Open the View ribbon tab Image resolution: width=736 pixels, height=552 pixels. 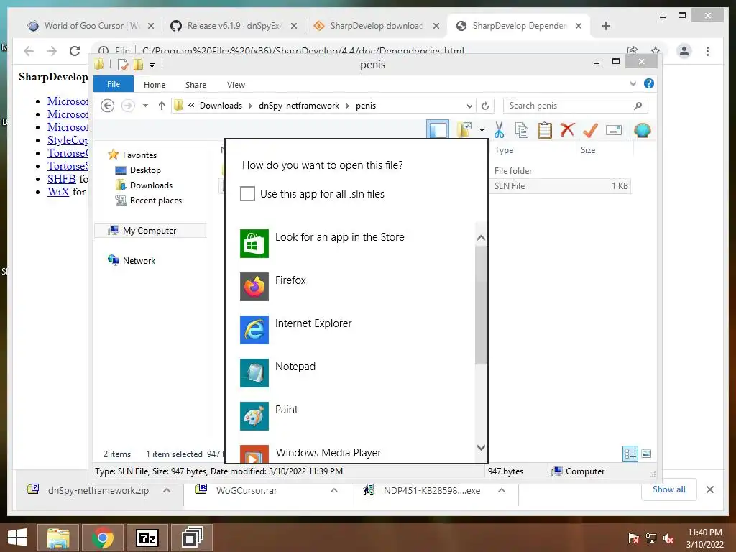click(236, 85)
